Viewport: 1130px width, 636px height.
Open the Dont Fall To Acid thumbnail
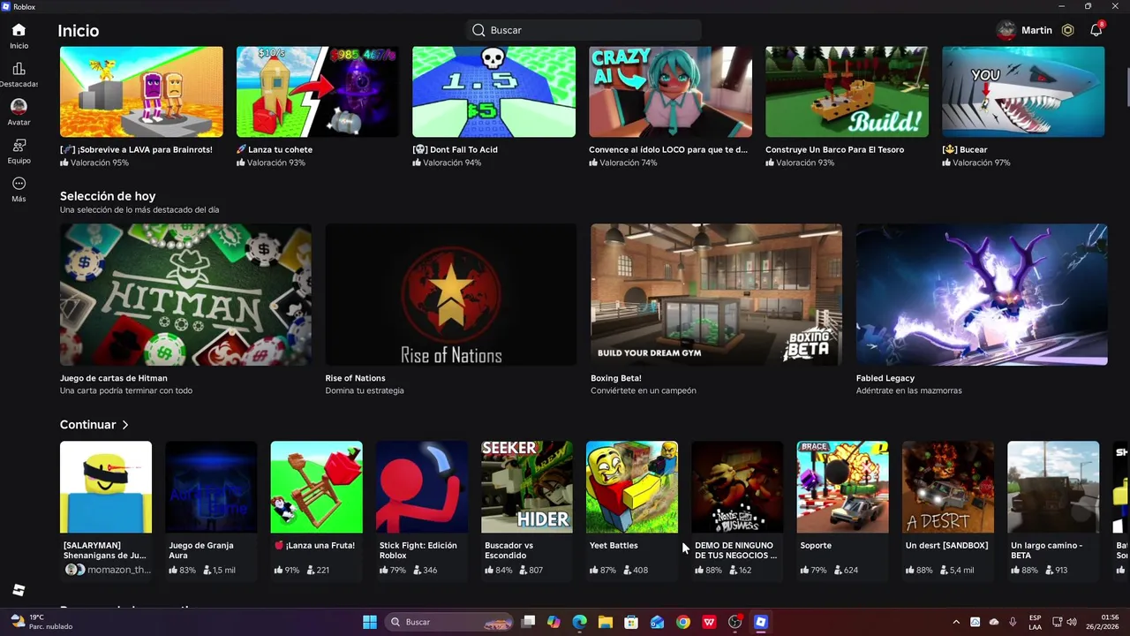click(x=493, y=92)
